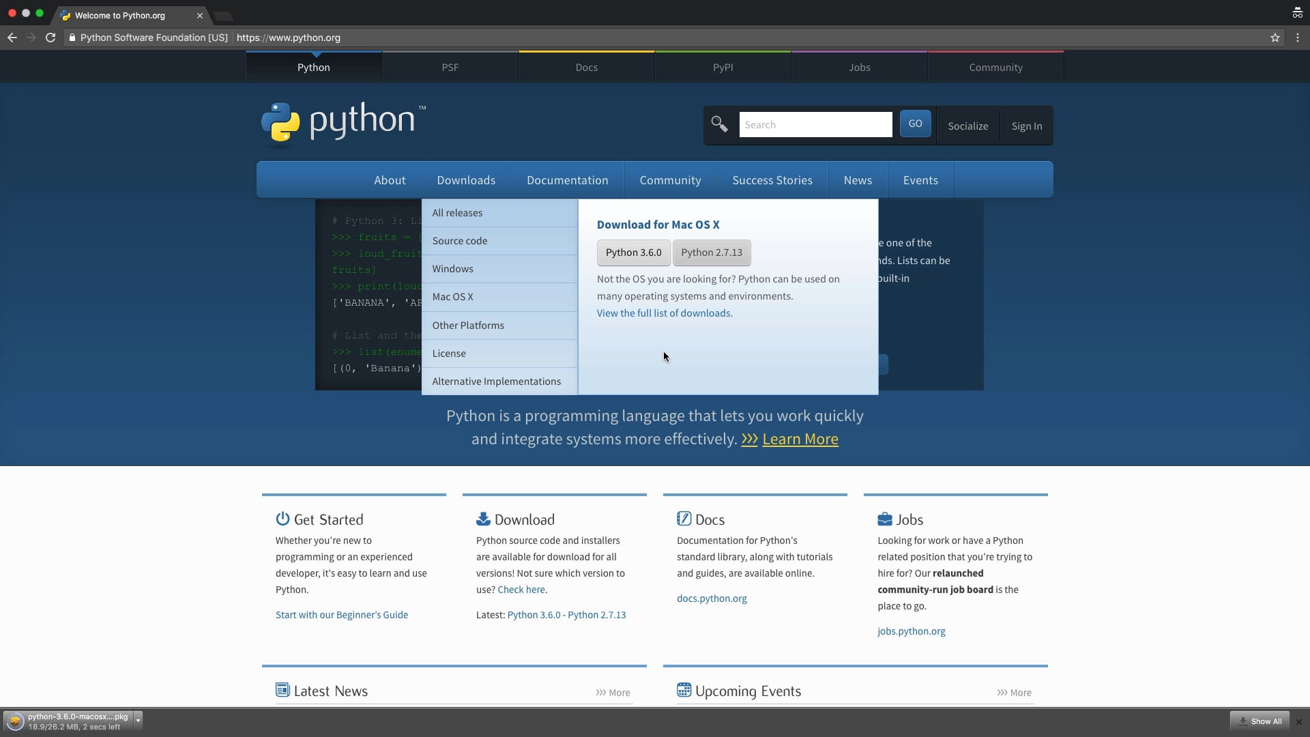Click the Latest News newspaper icon
This screenshot has height=737, width=1310.
tap(282, 690)
